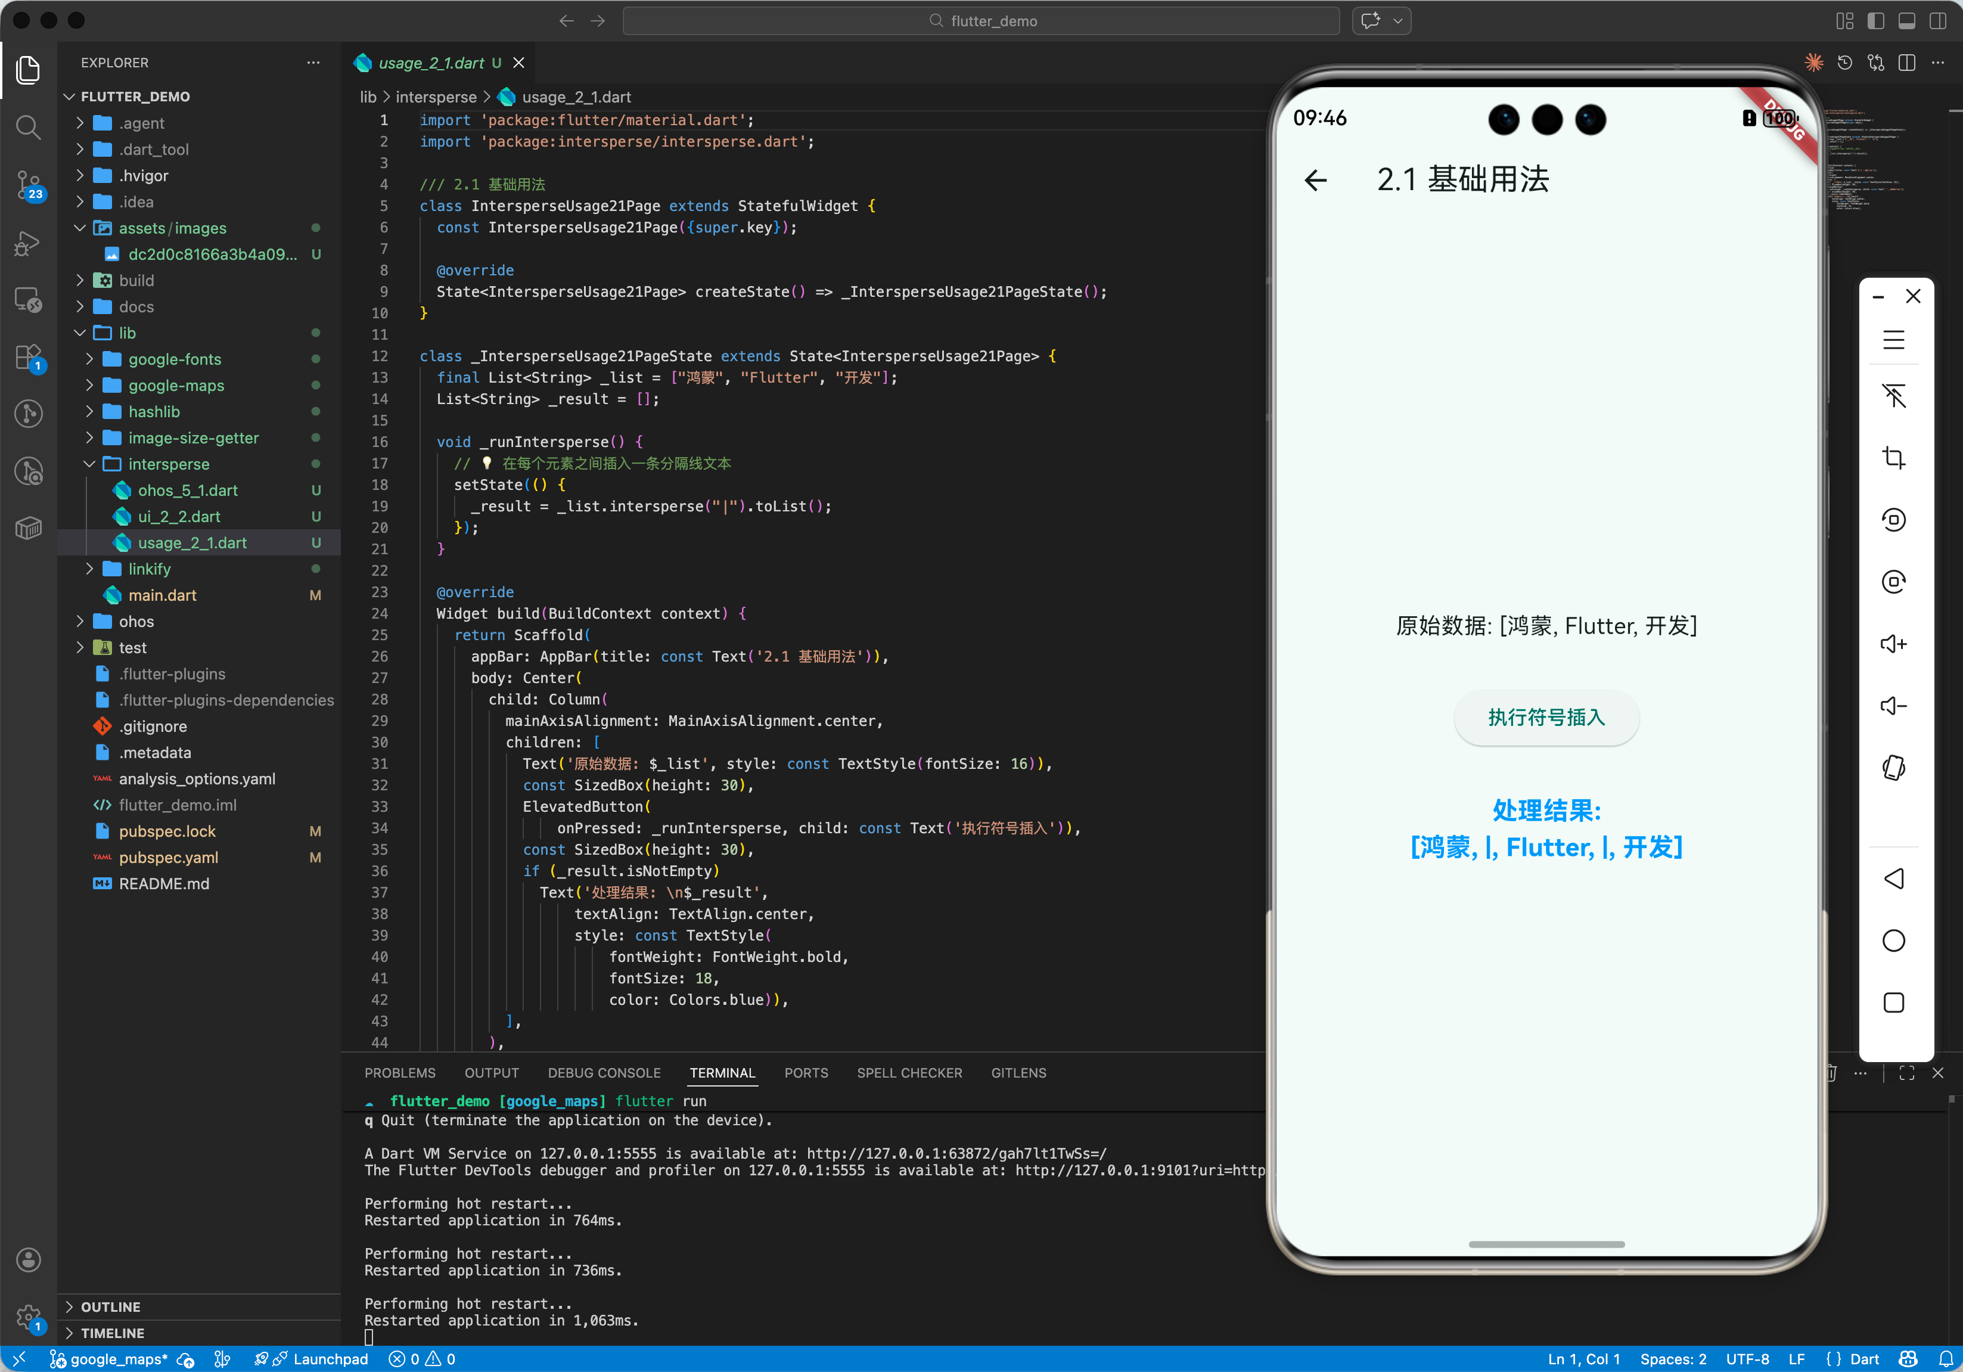Expand the OUTLINE section
The width and height of the screenshot is (1963, 1372).
tap(110, 1306)
